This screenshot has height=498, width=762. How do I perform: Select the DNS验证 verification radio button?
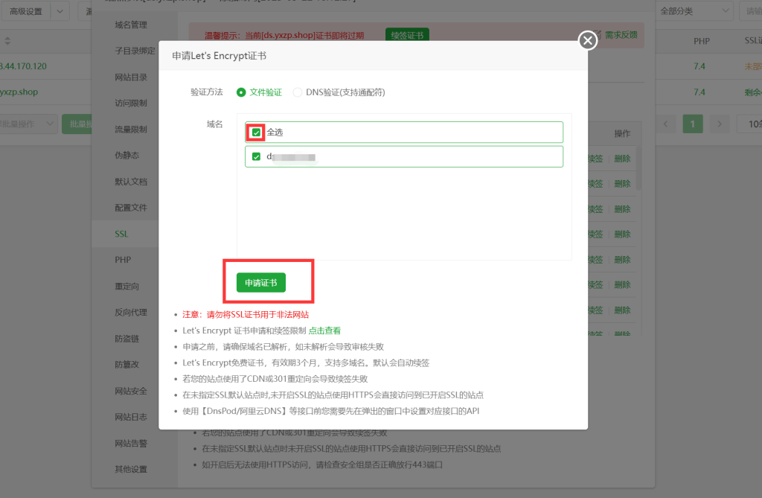click(296, 92)
